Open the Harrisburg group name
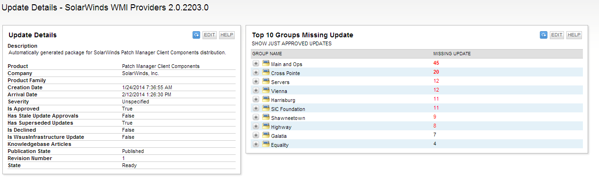Screen dimensions: 599x178 tap(283, 100)
